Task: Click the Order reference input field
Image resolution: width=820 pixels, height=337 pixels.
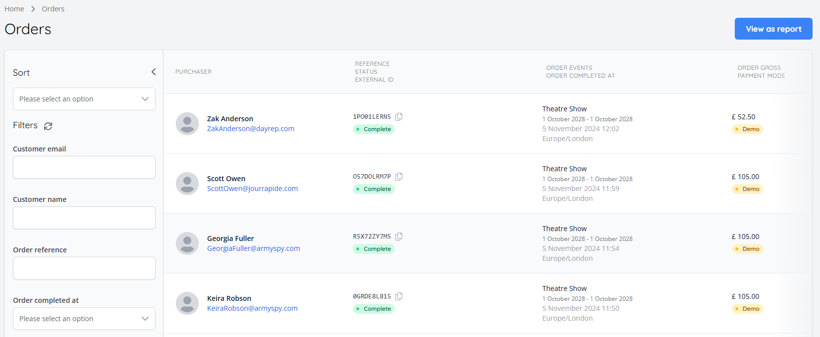Action: (x=84, y=268)
